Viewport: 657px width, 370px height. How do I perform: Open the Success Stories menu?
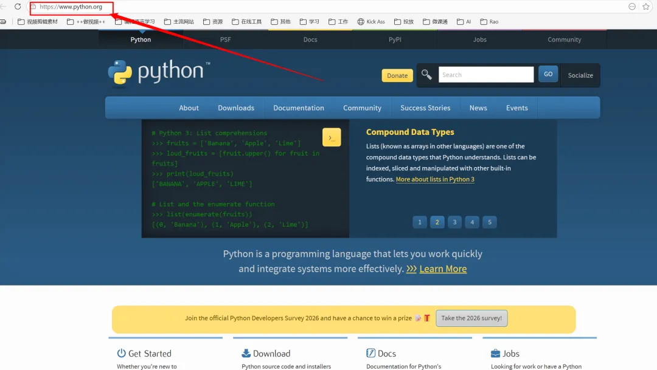425,108
